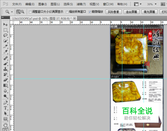The image size is (167, 131).
Task: Open the 滤镜(T) menu
Action: tap(81, 4)
